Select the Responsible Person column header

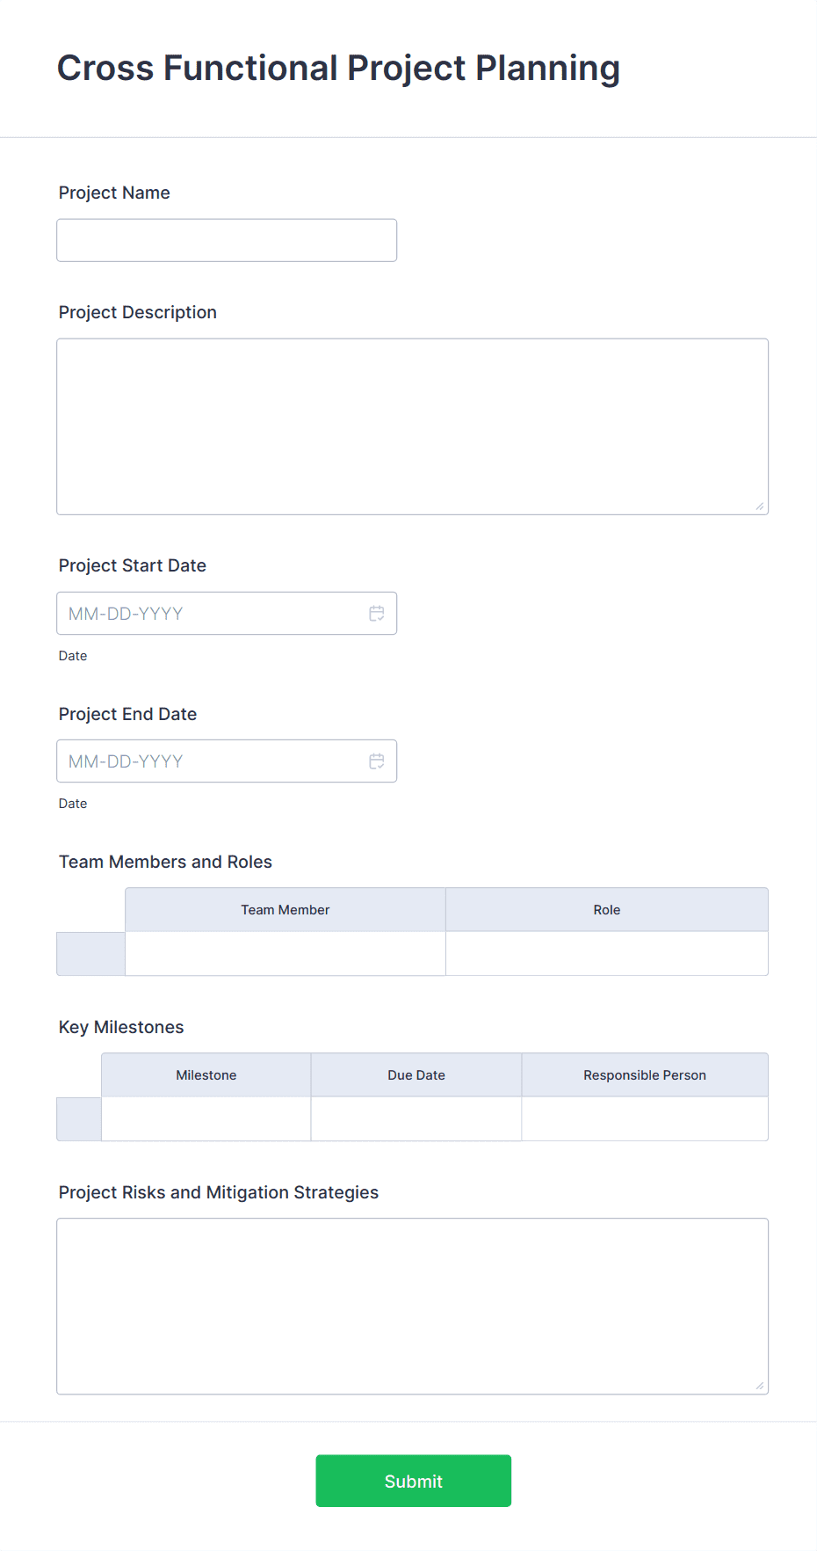coord(644,1074)
